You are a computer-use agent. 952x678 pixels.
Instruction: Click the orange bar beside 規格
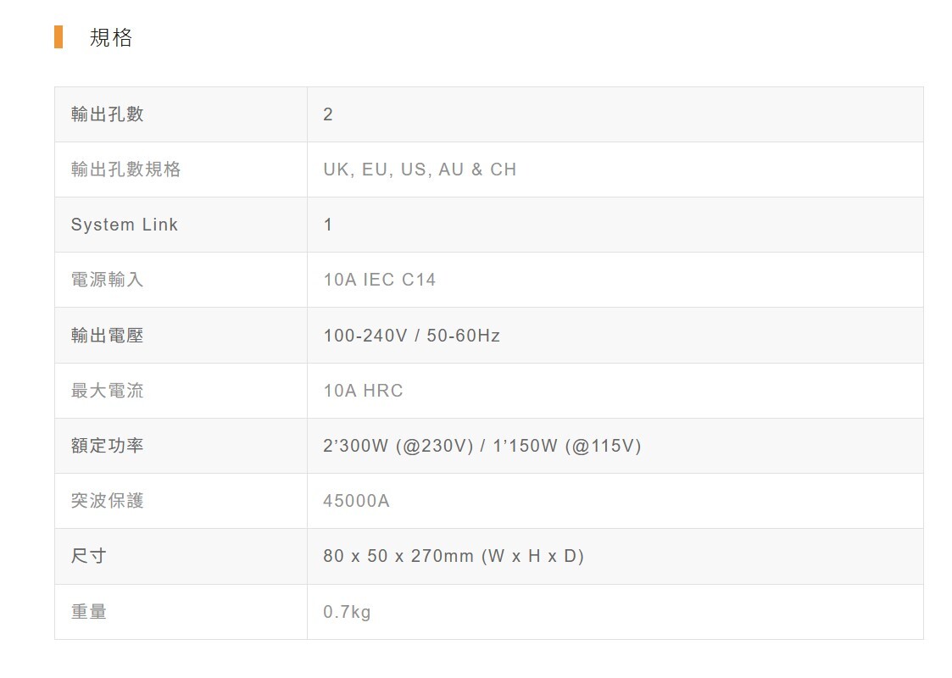(x=58, y=37)
